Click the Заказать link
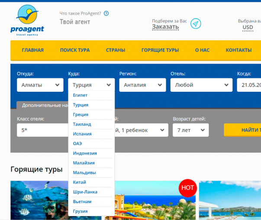 [165, 27]
